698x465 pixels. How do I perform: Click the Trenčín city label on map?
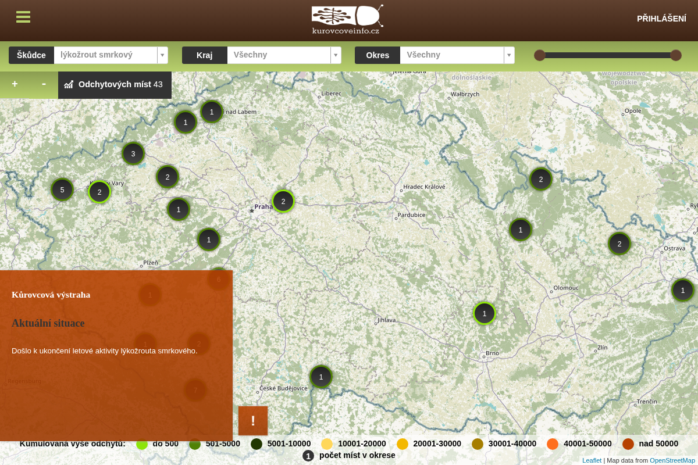[x=647, y=402]
